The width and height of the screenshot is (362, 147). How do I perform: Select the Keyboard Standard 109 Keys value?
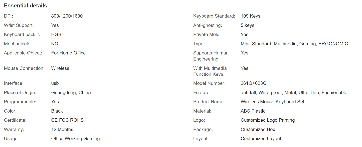250,16
